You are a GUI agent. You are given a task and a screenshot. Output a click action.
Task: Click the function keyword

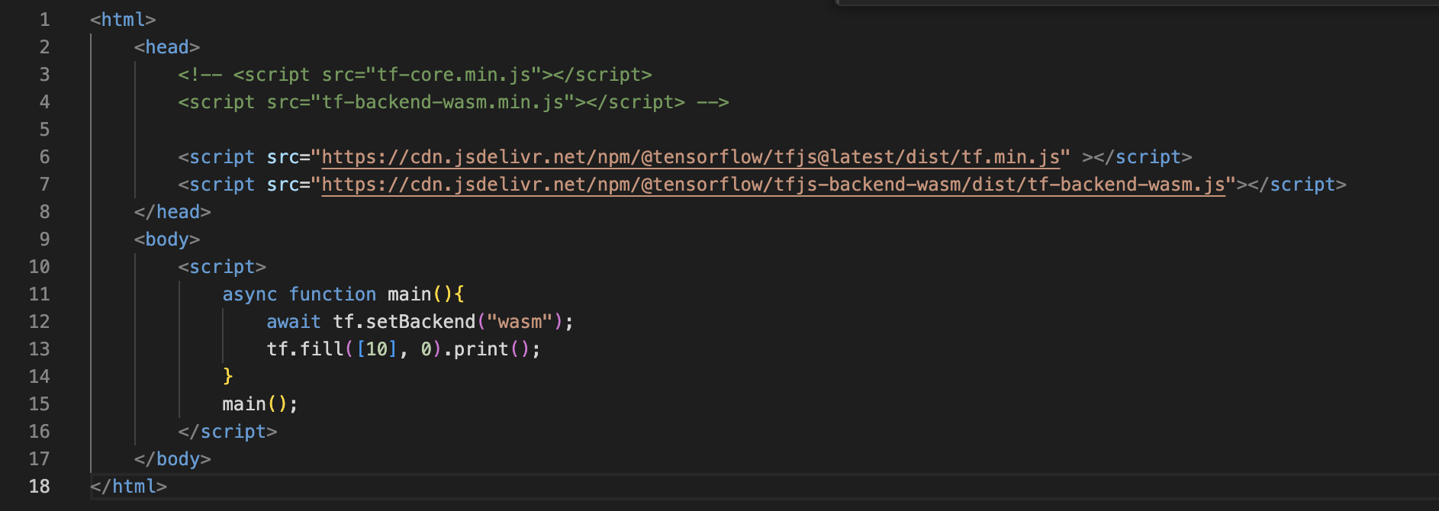pos(333,294)
